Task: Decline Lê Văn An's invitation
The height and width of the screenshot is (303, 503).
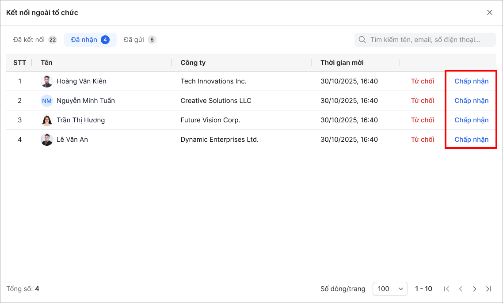Action: pyautogui.click(x=423, y=140)
